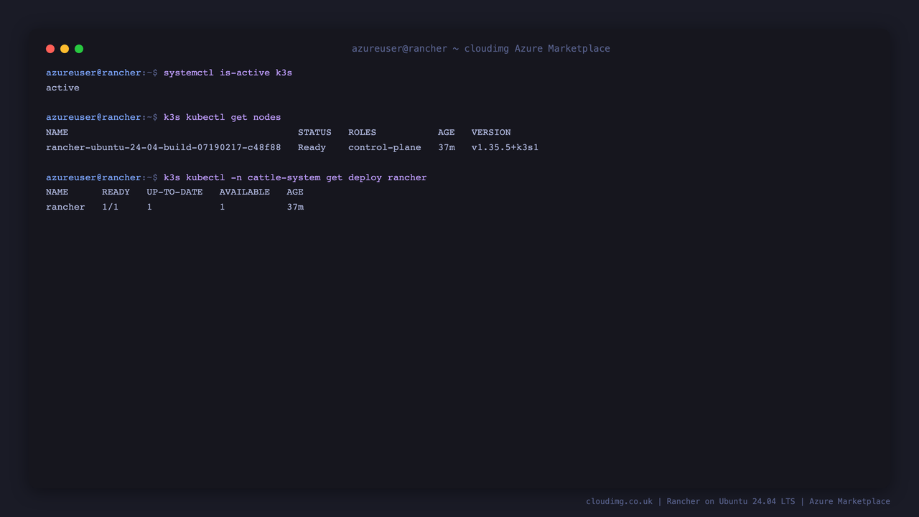The image size is (919, 517).
Task: Click the 'Ready' node status value
Action: [x=312, y=147]
